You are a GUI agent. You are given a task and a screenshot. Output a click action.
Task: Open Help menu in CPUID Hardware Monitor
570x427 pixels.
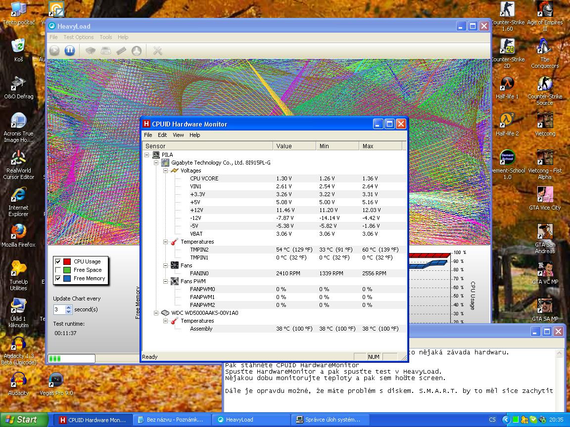click(195, 135)
